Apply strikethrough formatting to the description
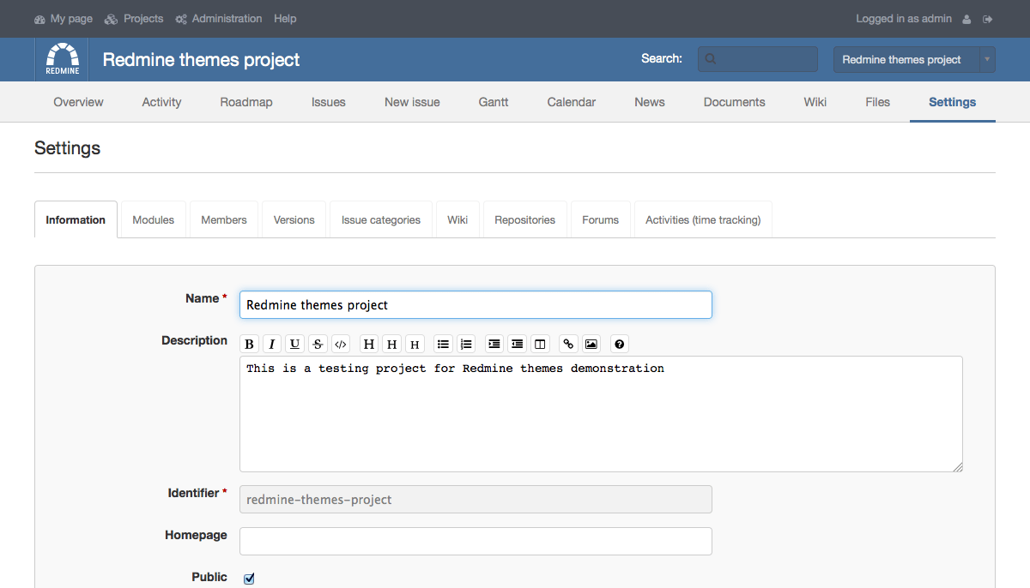The height and width of the screenshot is (588, 1030). click(318, 344)
